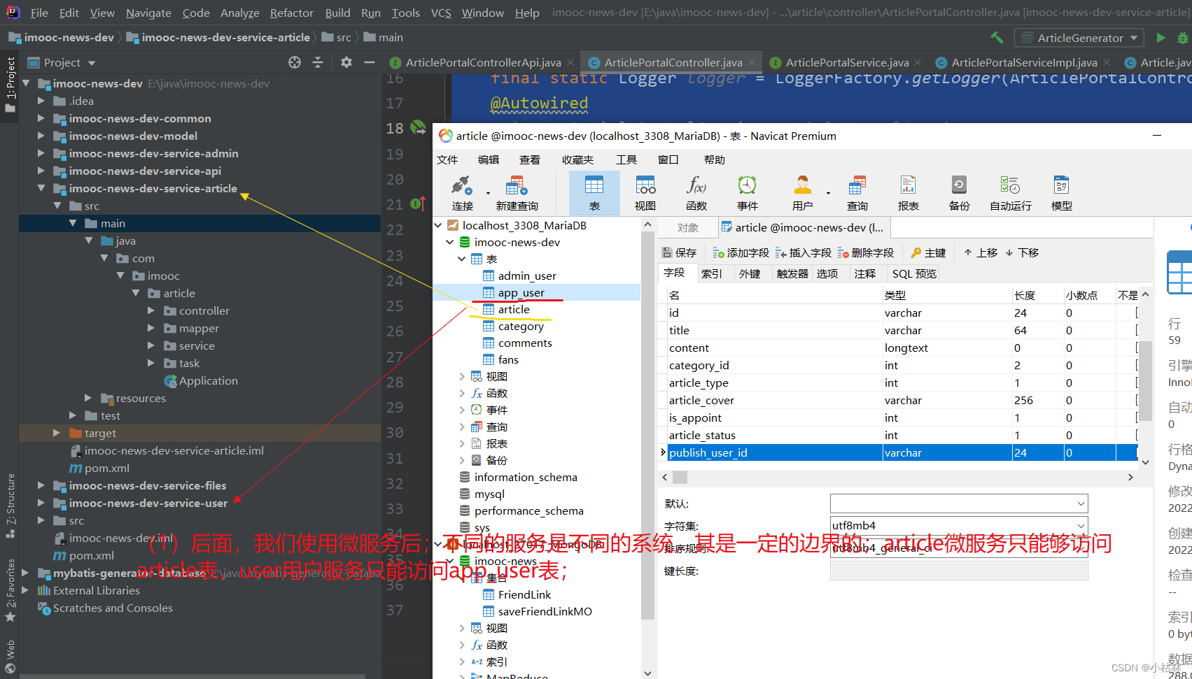The image size is (1192, 679).
Task: Click 添加字段 (Add Field) button
Action: 741,252
